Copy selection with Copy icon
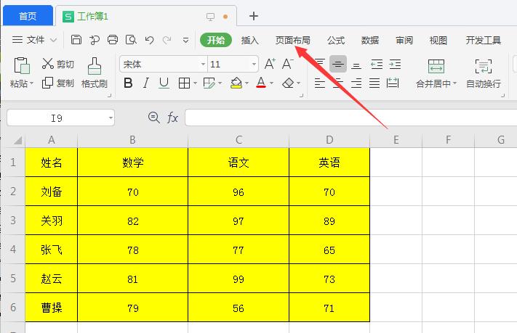Screen dimensions: 517x333 click(x=47, y=83)
